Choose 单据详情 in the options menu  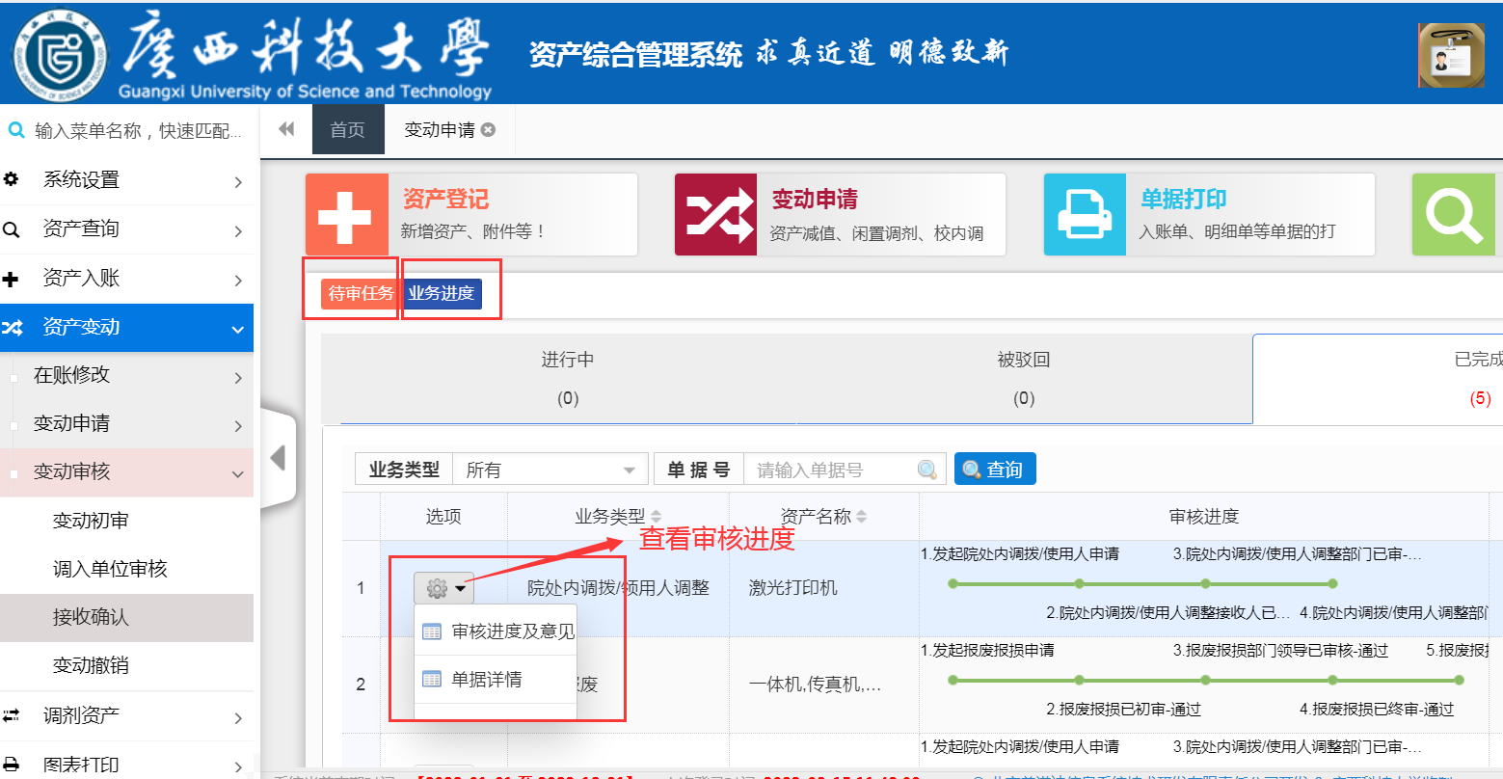(x=486, y=680)
